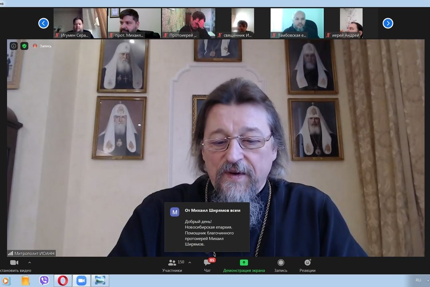Expand the arrow beside participants count

click(189, 262)
